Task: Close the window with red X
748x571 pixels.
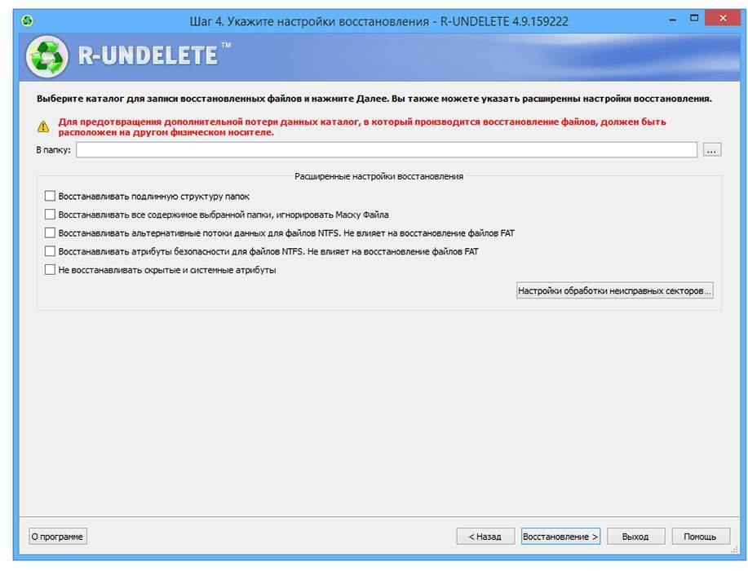Action: (x=723, y=19)
